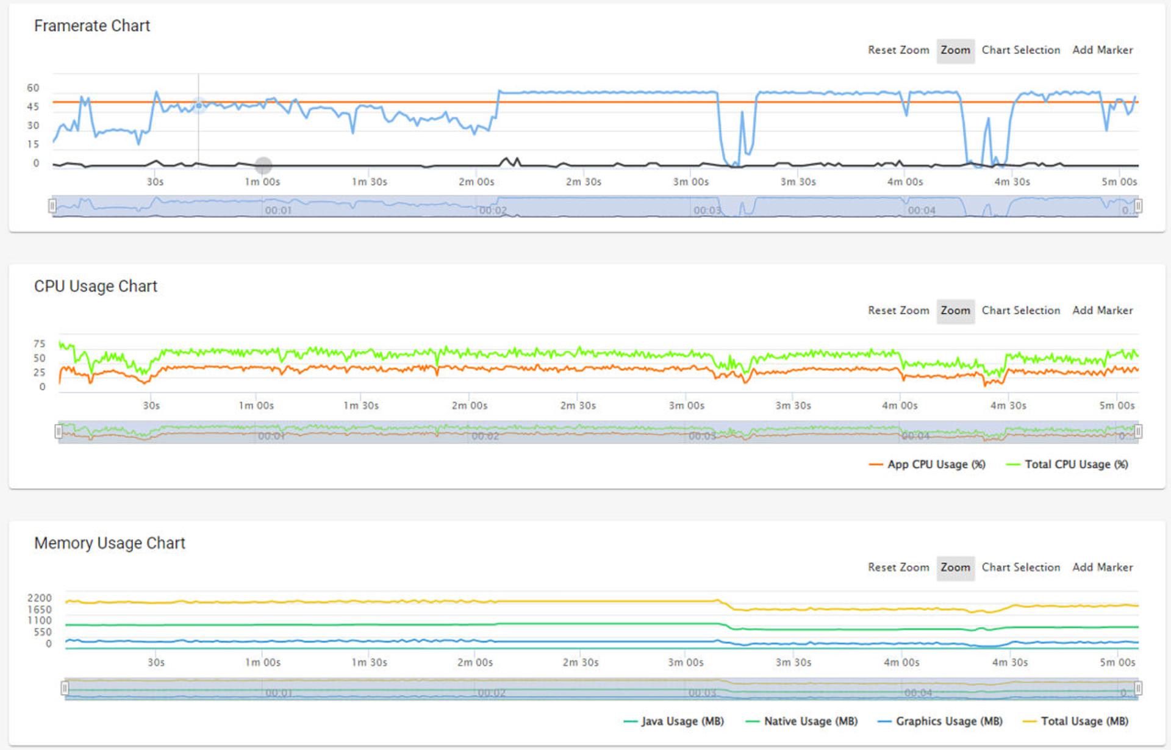Screen dimensions: 1171x750
Task: Choose Chart Selection in Framerate Chart
Action: (x=1020, y=50)
